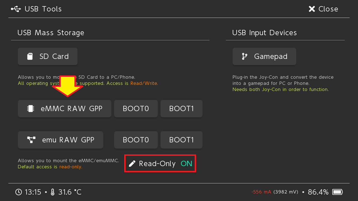Screen dimensions: 358x201
Task: Open the Gamepad conversion mode
Action: [x=264, y=56]
